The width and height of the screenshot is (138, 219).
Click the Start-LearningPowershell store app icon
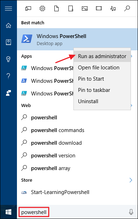pos(24,193)
